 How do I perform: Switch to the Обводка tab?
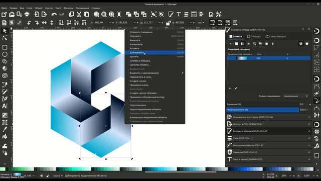coord(254,37)
